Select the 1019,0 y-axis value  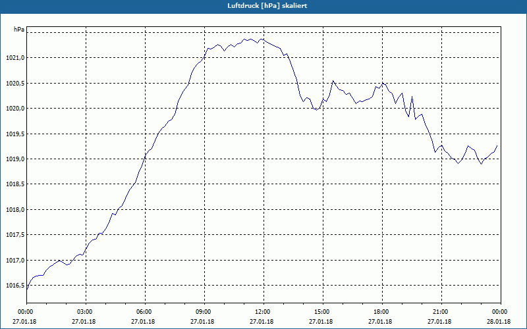tap(15, 159)
